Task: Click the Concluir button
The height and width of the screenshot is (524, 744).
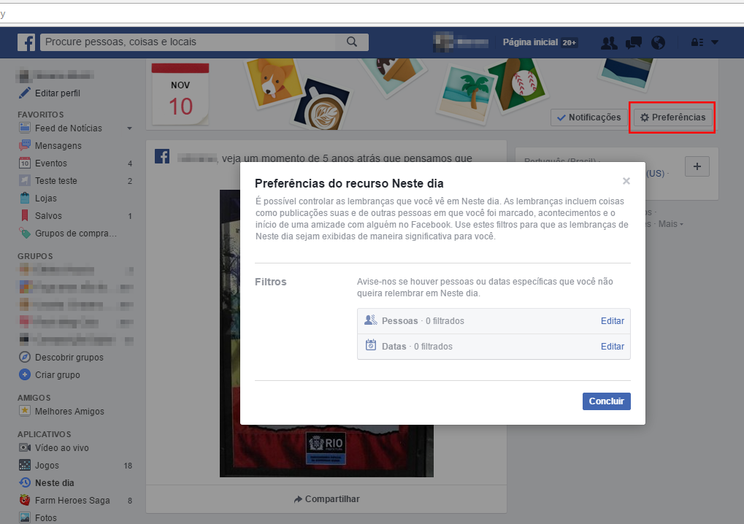Action: 606,401
